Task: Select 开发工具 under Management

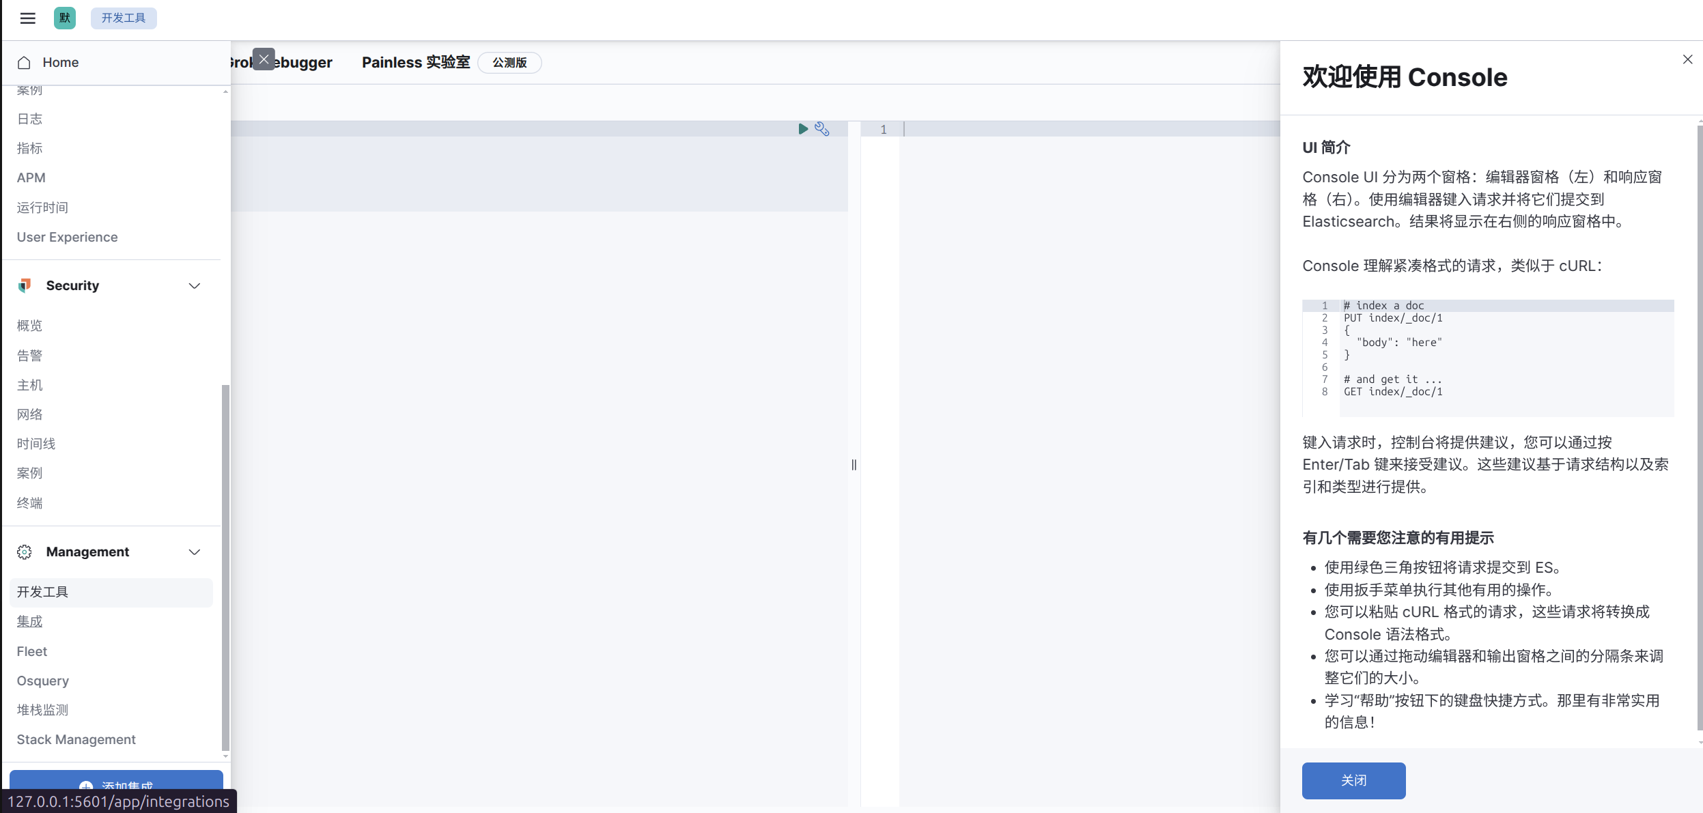Action: pyautogui.click(x=111, y=593)
